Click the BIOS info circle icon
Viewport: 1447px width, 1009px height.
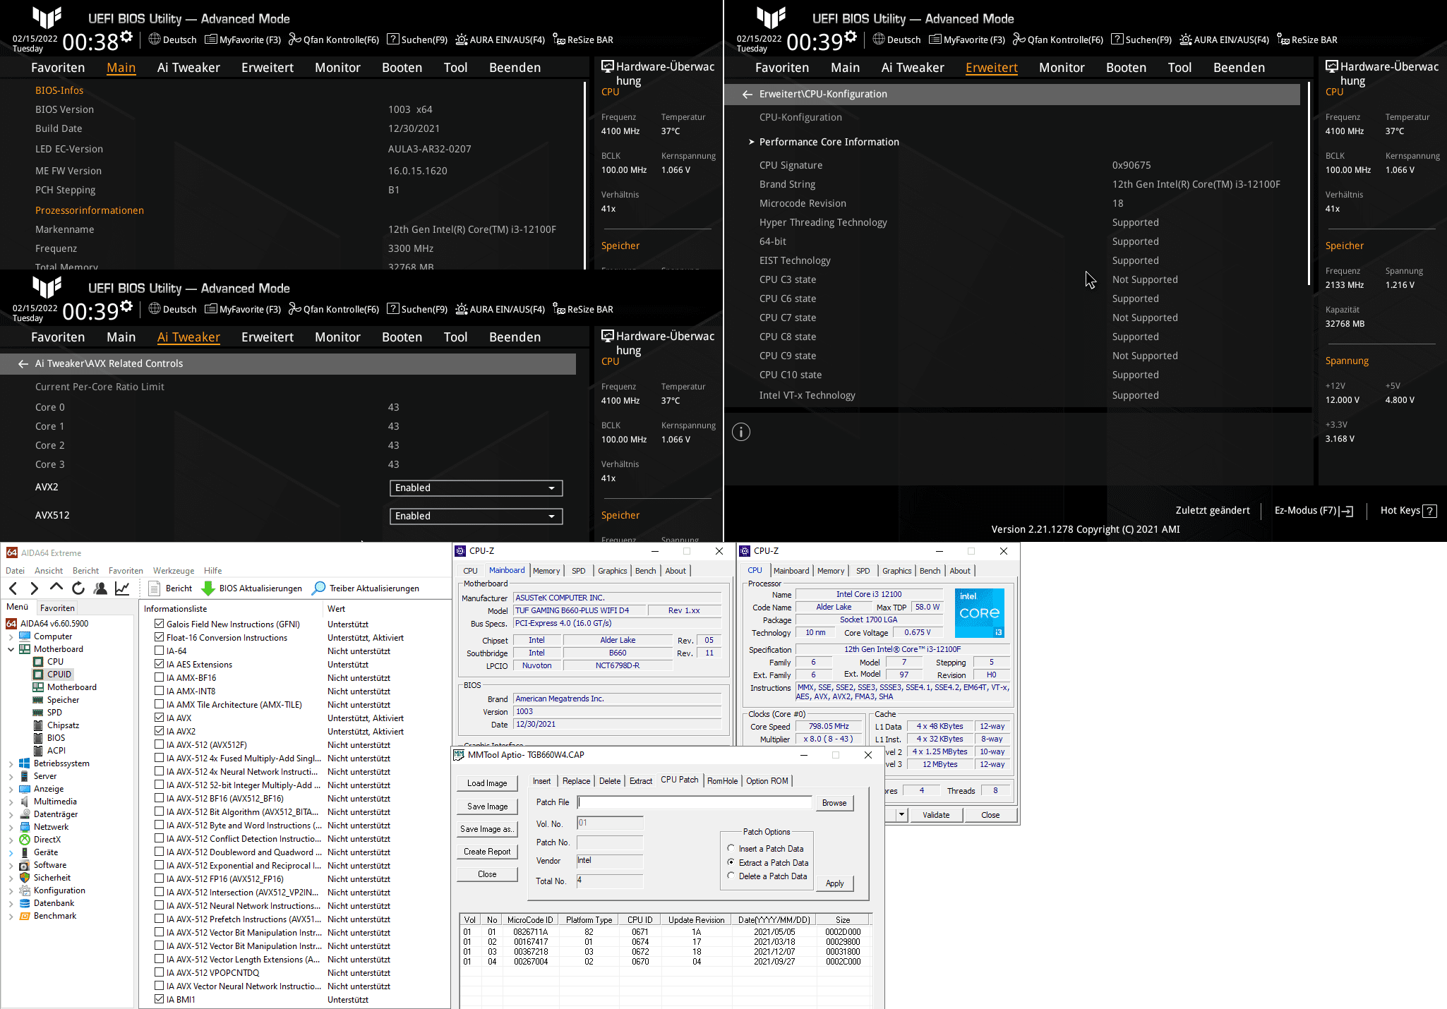tap(740, 432)
